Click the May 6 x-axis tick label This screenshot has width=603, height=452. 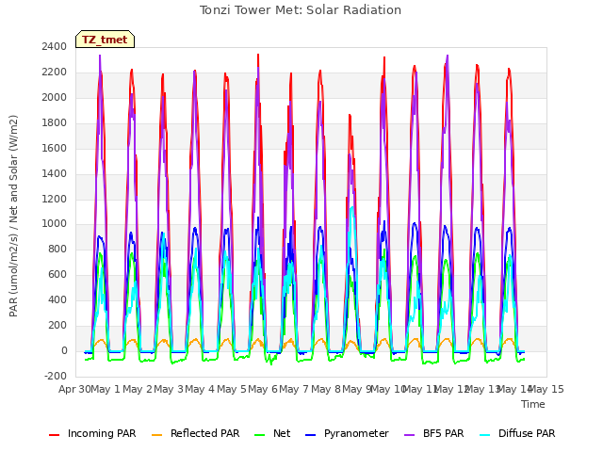coord(263,389)
